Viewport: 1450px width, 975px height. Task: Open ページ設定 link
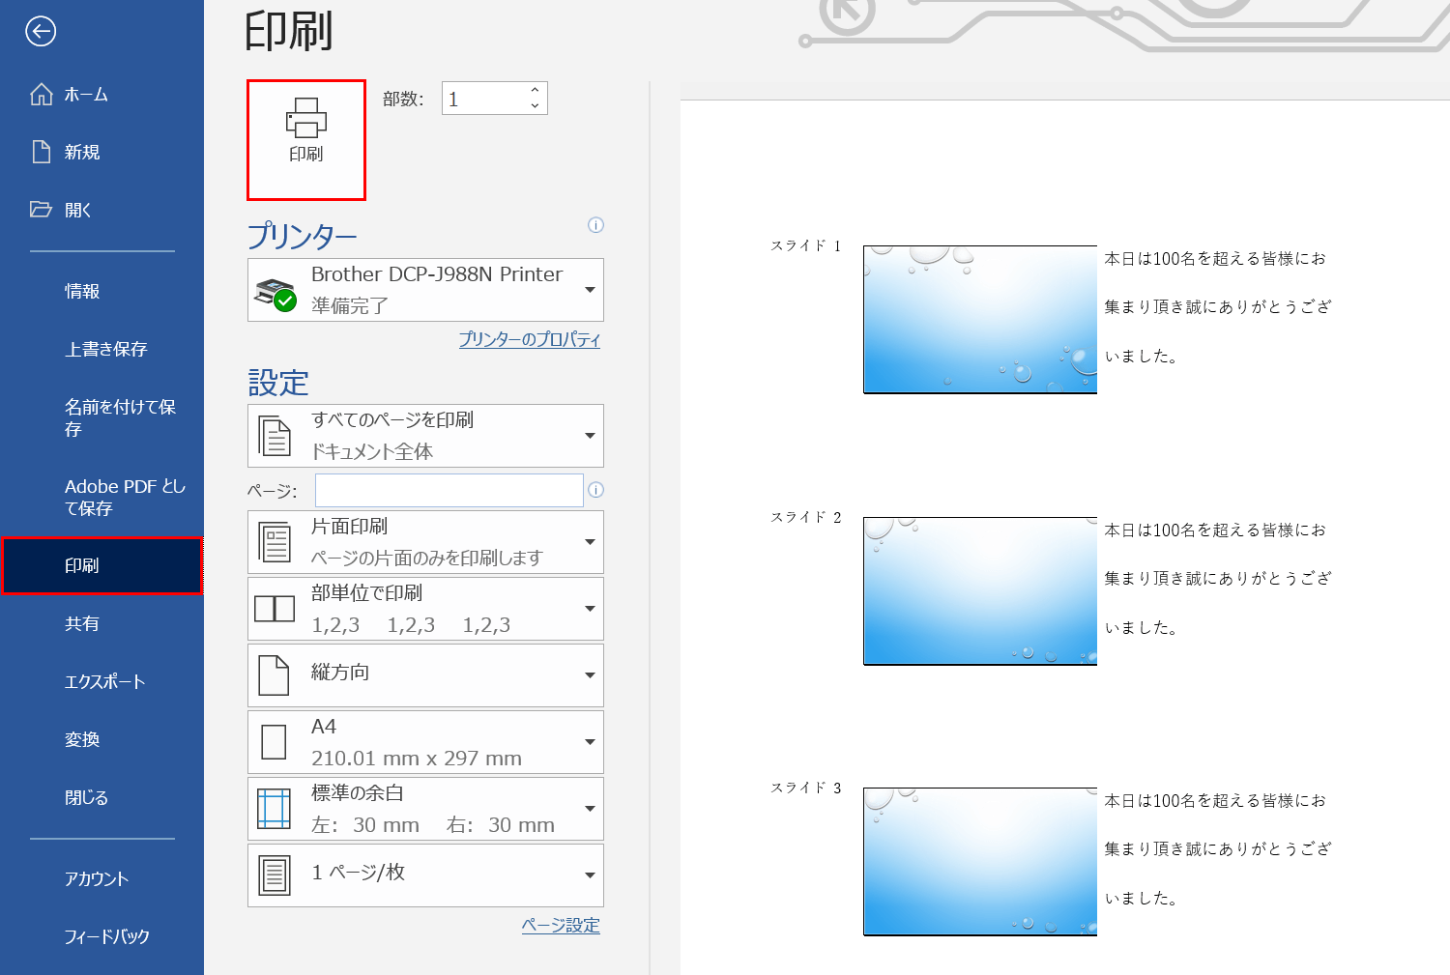coord(561,926)
